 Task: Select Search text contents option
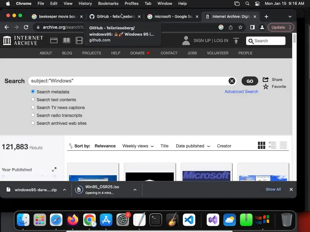point(33,99)
